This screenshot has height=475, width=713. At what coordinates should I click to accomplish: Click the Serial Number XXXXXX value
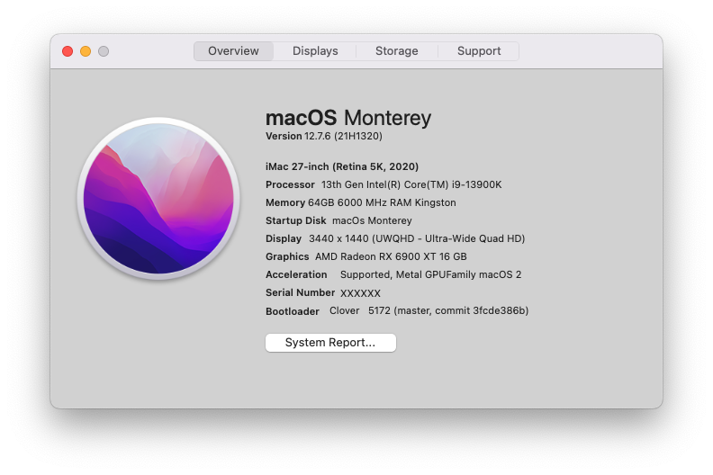(360, 293)
